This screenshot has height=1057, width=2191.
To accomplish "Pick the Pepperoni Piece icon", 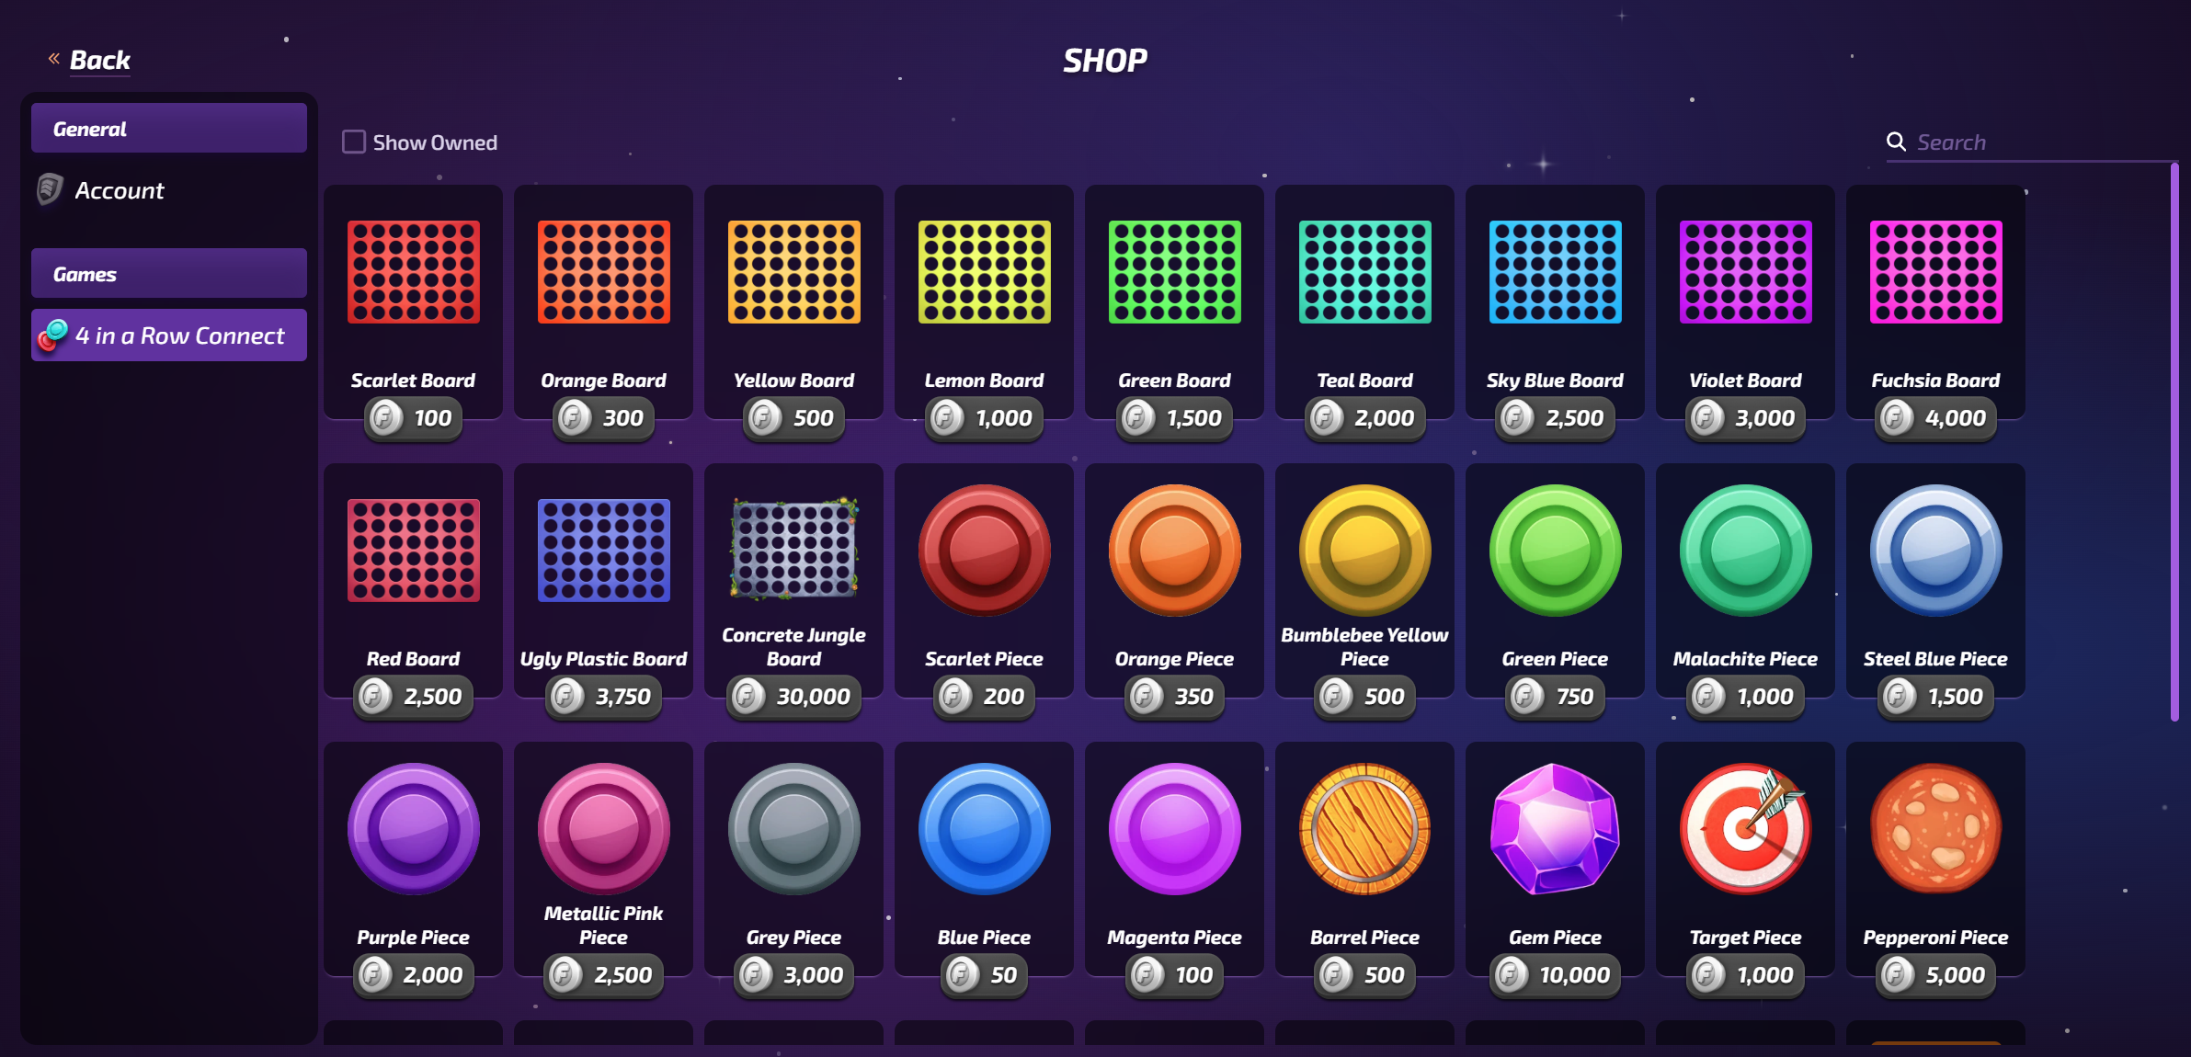I will click(1935, 828).
